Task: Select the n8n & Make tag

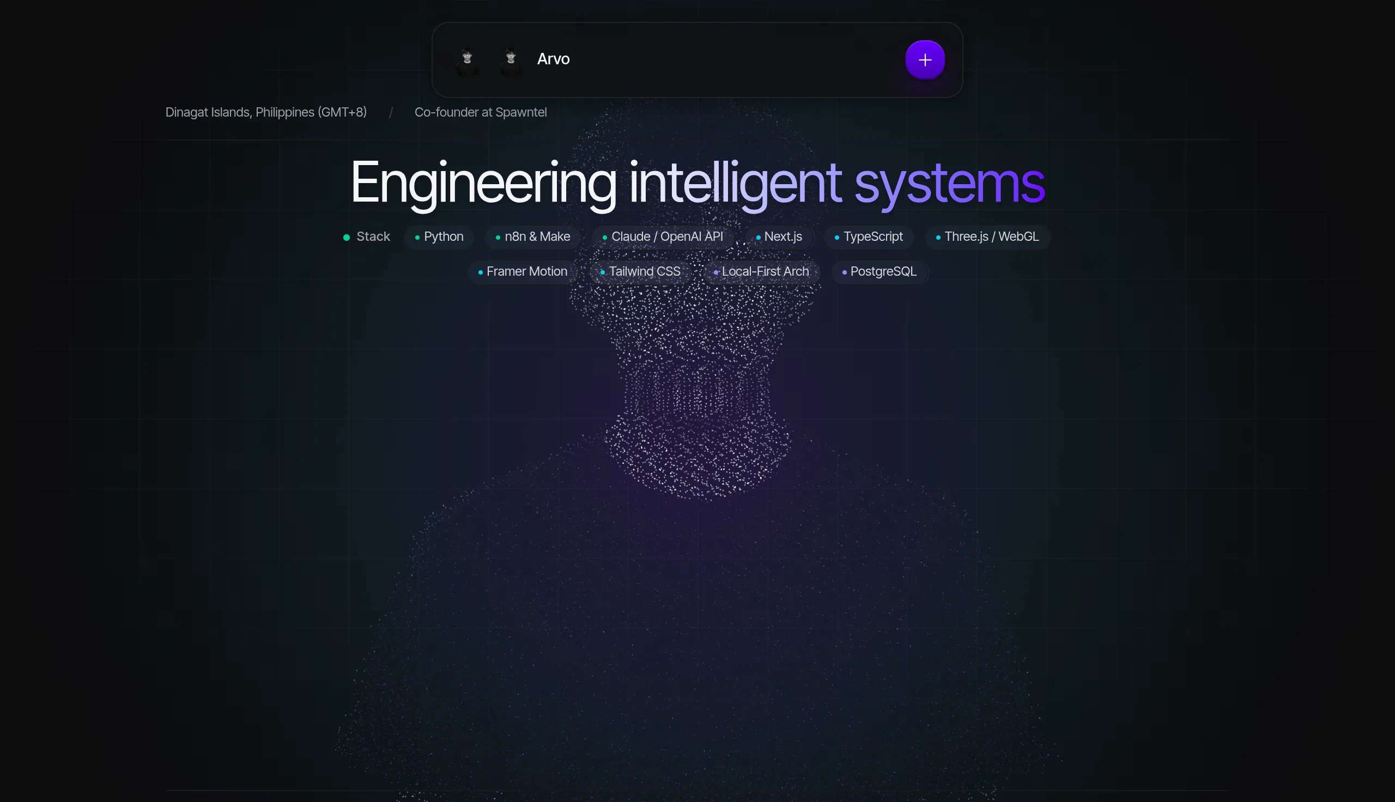Action: [532, 237]
